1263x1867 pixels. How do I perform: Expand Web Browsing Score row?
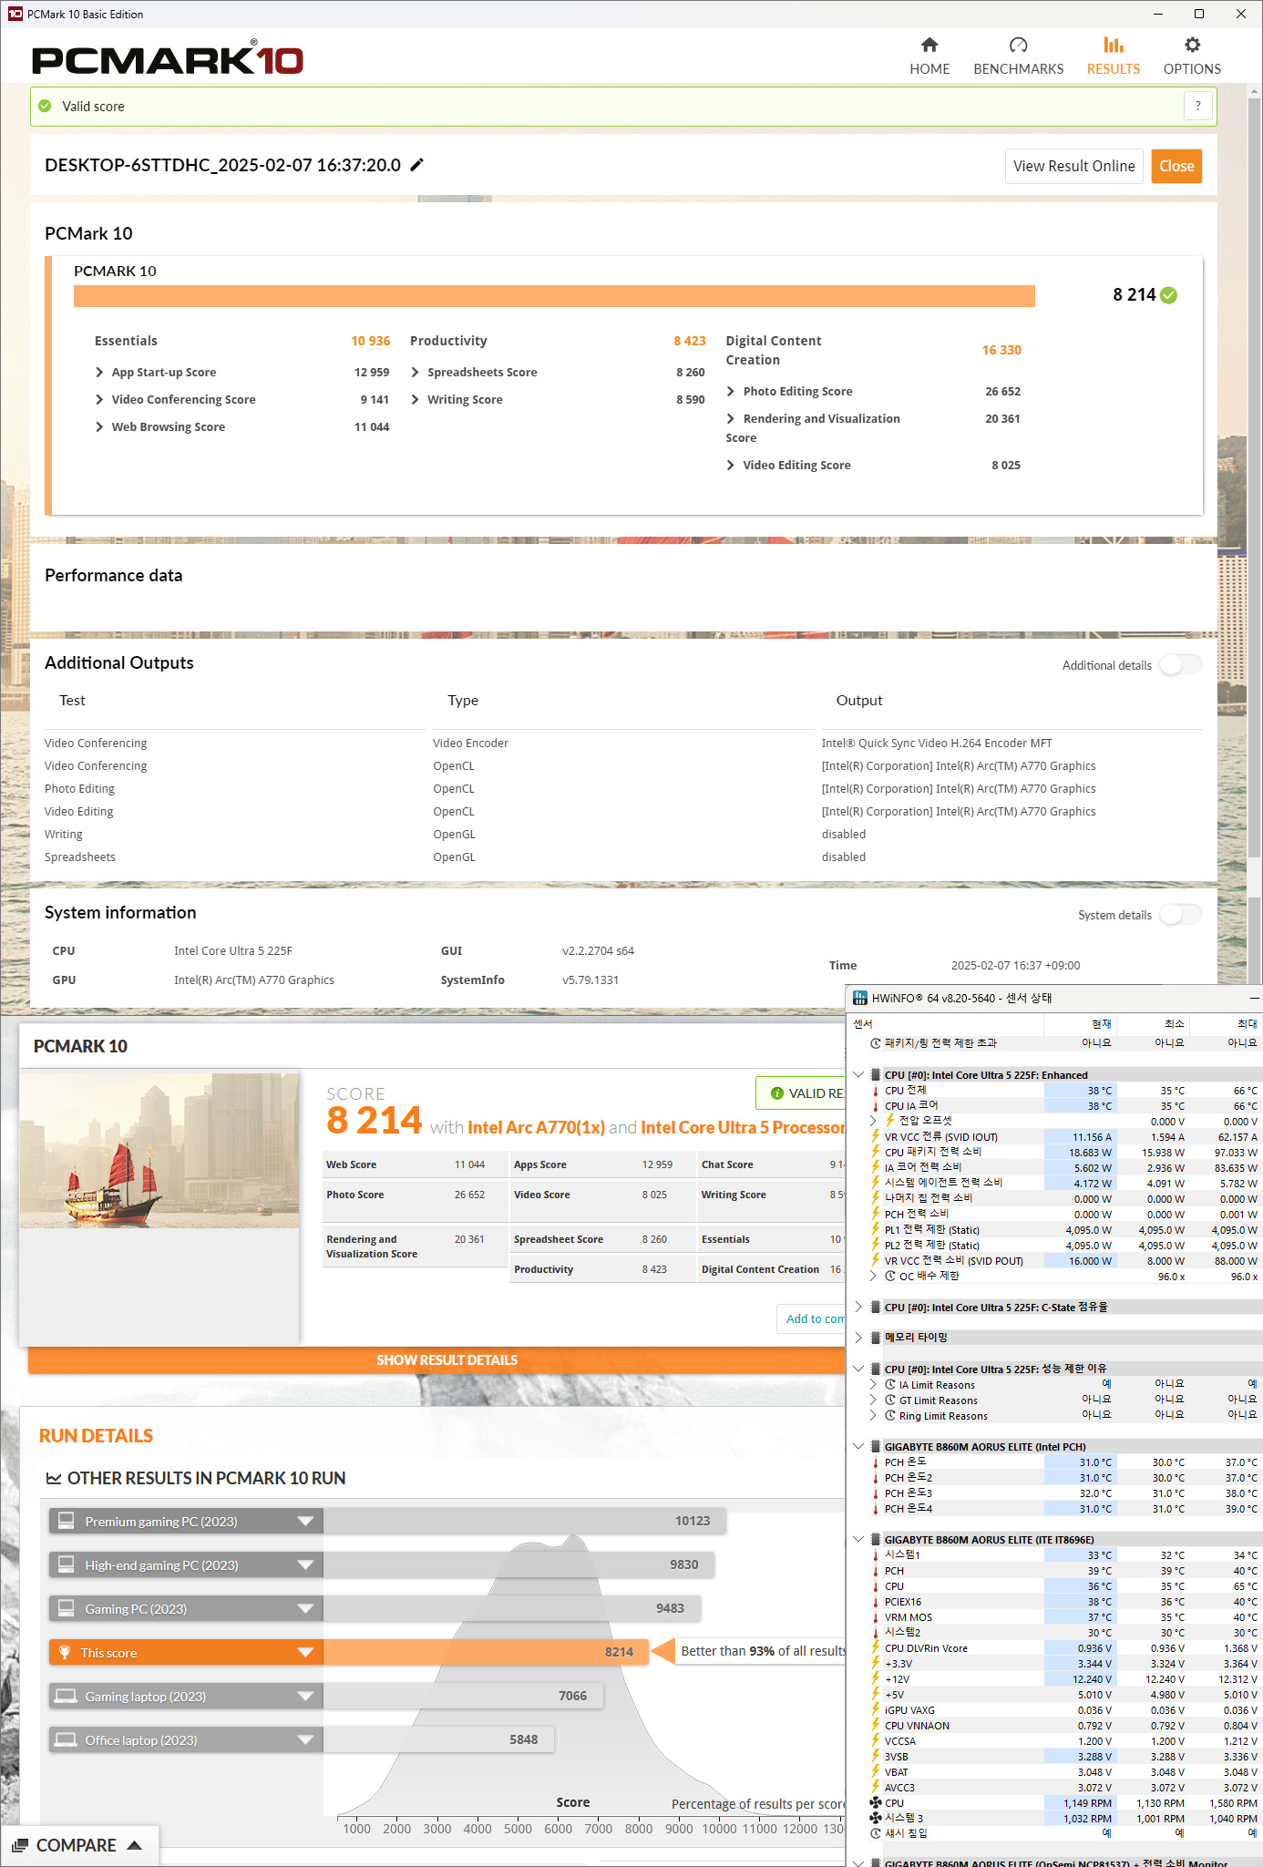tap(99, 426)
